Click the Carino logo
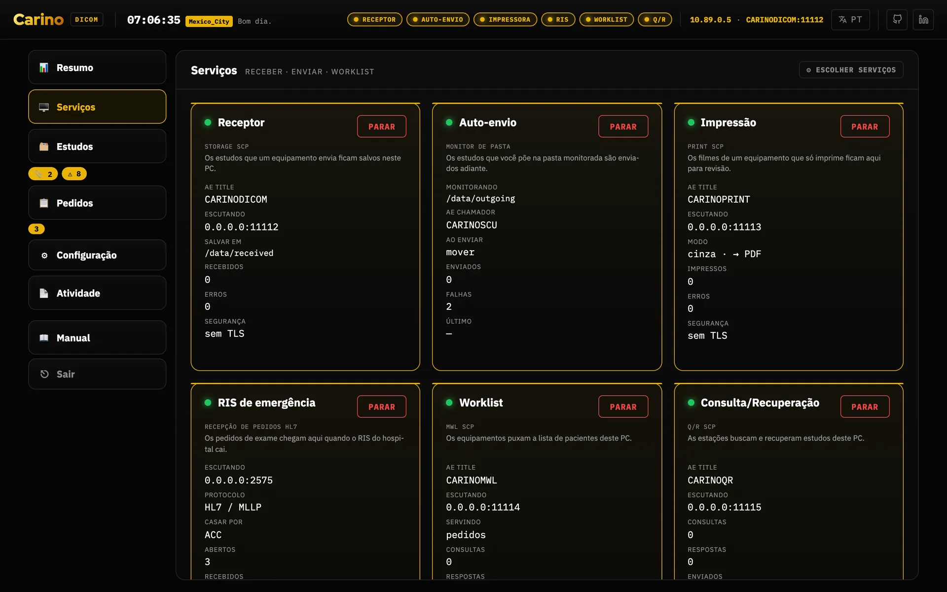Image resolution: width=947 pixels, height=592 pixels. coord(38,20)
